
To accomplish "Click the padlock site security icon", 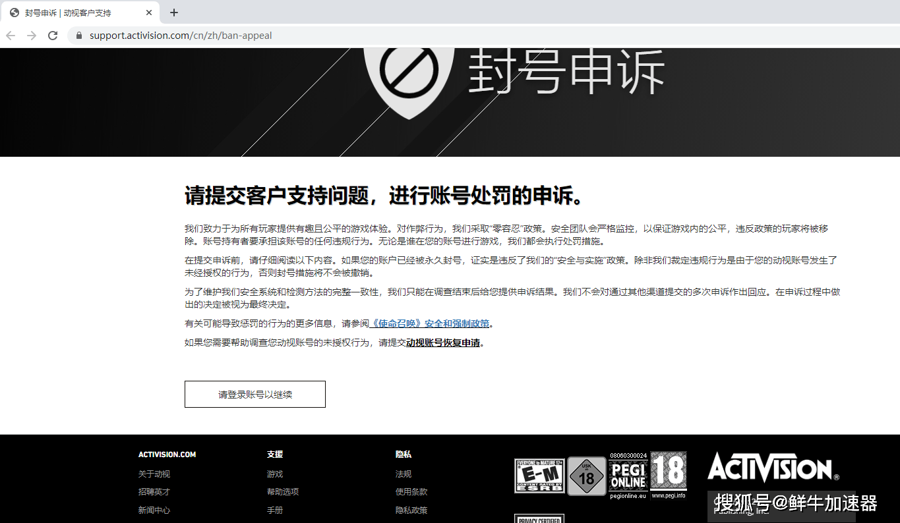I will (79, 36).
